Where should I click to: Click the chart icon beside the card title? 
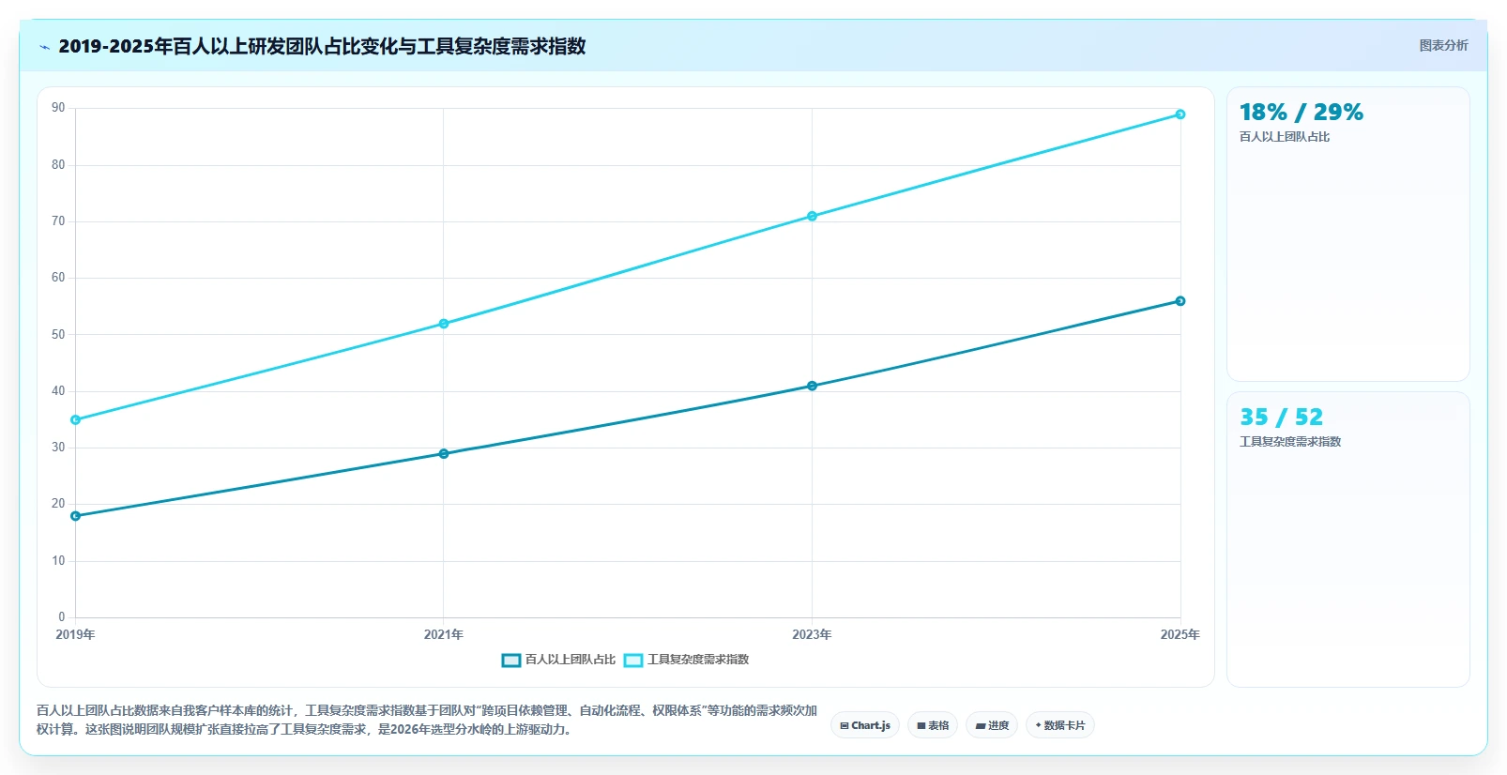[44, 47]
